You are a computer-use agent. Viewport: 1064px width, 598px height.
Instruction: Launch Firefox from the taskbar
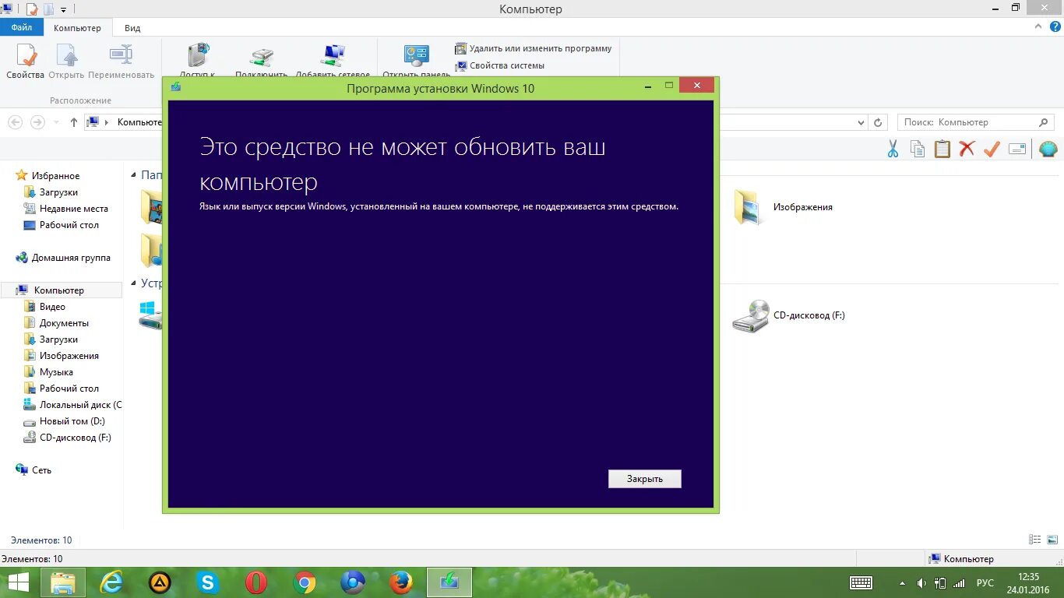coord(401,582)
